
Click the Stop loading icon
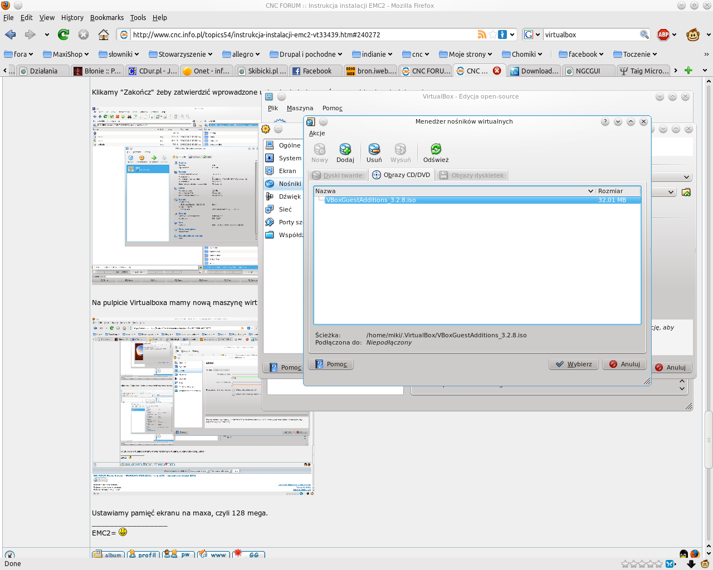[84, 35]
